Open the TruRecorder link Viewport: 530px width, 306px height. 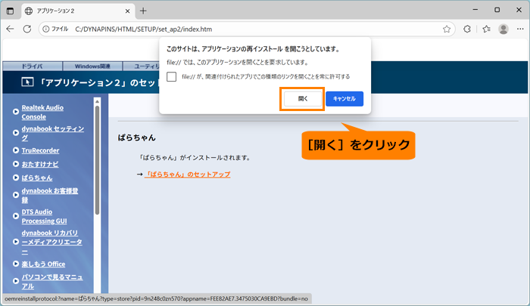[40, 150]
